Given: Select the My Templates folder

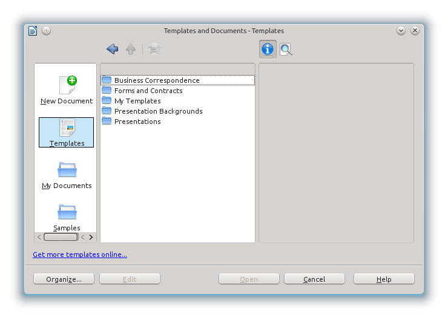Looking at the screenshot, I should [137, 101].
